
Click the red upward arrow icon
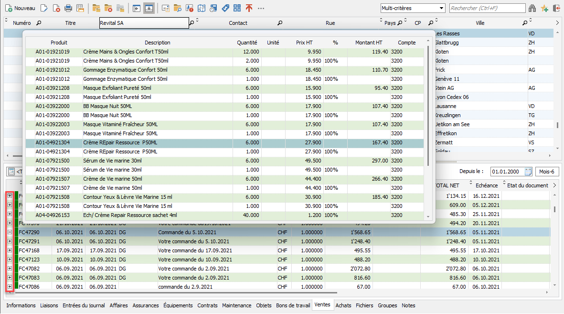point(249,8)
